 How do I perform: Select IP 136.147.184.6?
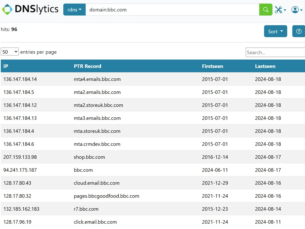coord(19,144)
